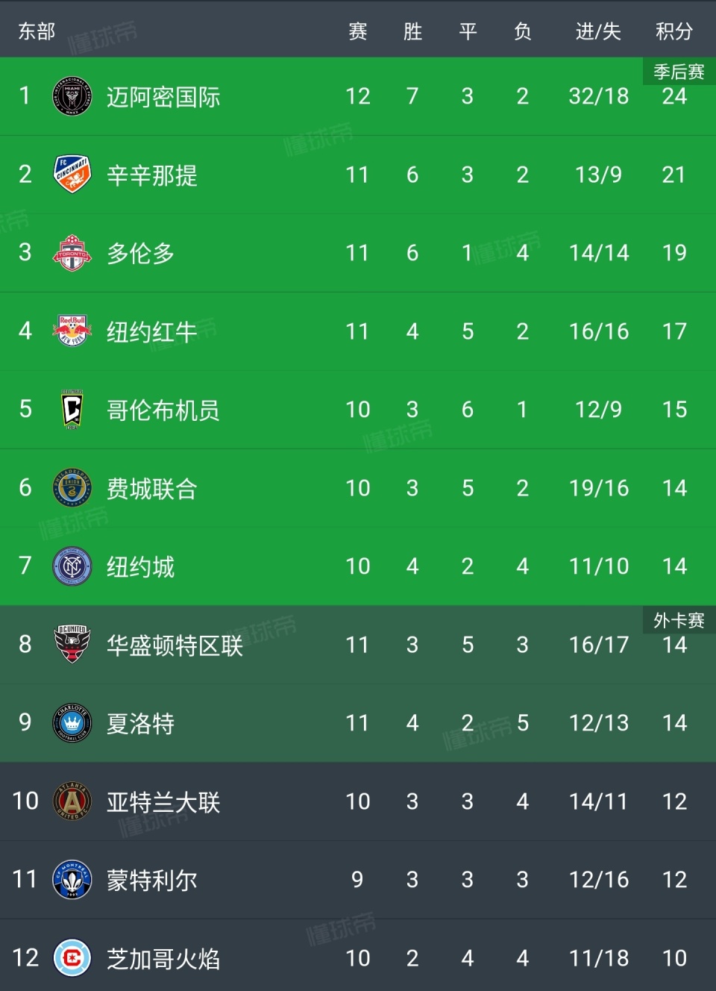Open the 蒙特利尔 team page
Screen dimensions: 716x991
(149, 879)
